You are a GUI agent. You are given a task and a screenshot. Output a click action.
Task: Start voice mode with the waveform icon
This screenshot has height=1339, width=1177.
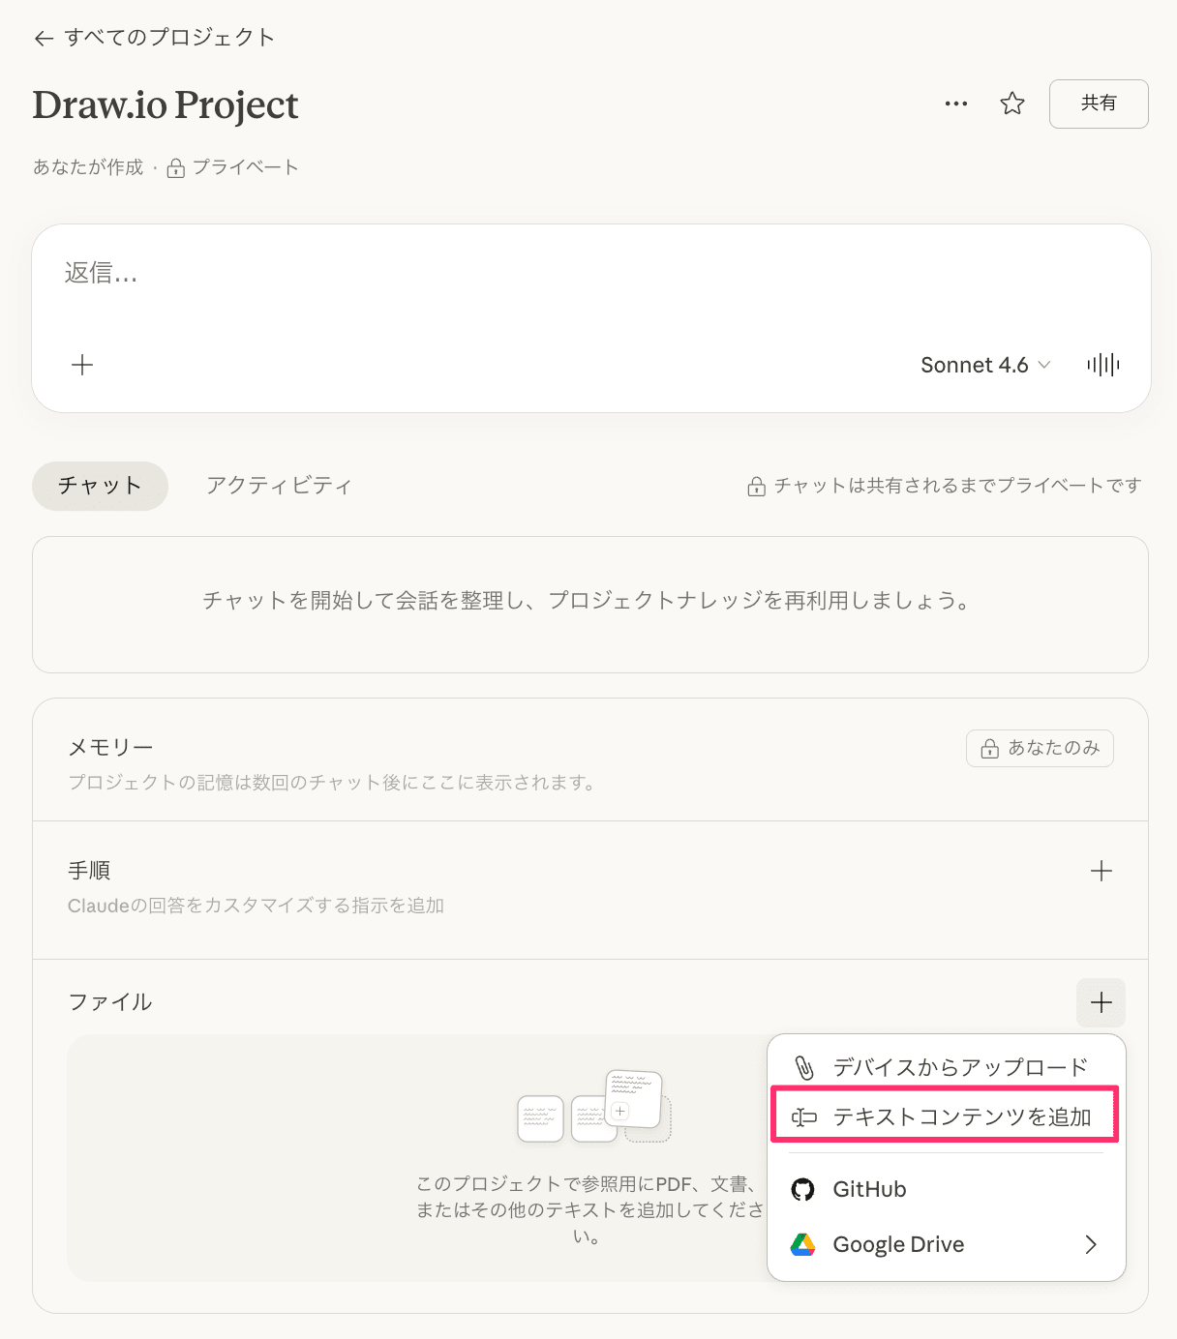[1102, 365]
